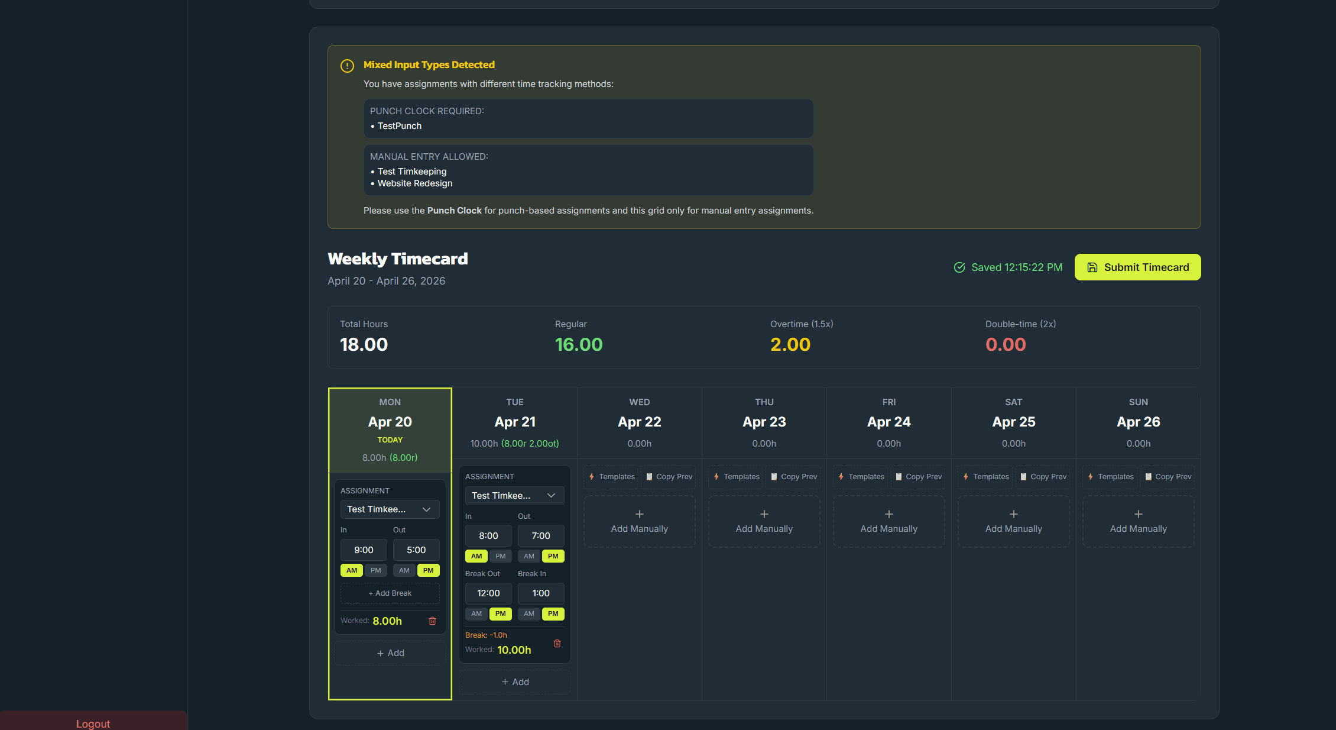Select the Wed Apr 22 day header
This screenshot has width=1336, height=730.
(640, 423)
